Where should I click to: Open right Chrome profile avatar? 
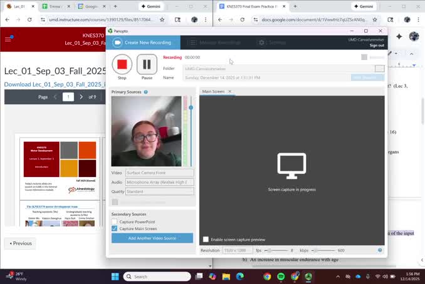tap(407, 20)
